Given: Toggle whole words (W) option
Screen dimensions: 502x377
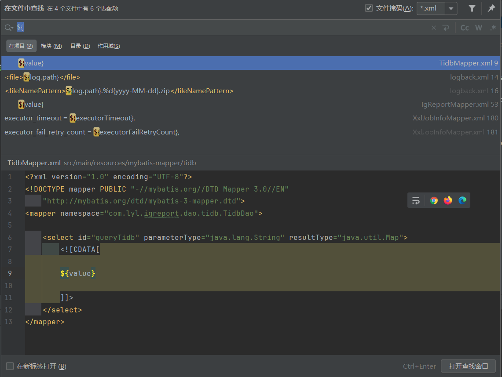Looking at the screenshot, I should (479, 28).
